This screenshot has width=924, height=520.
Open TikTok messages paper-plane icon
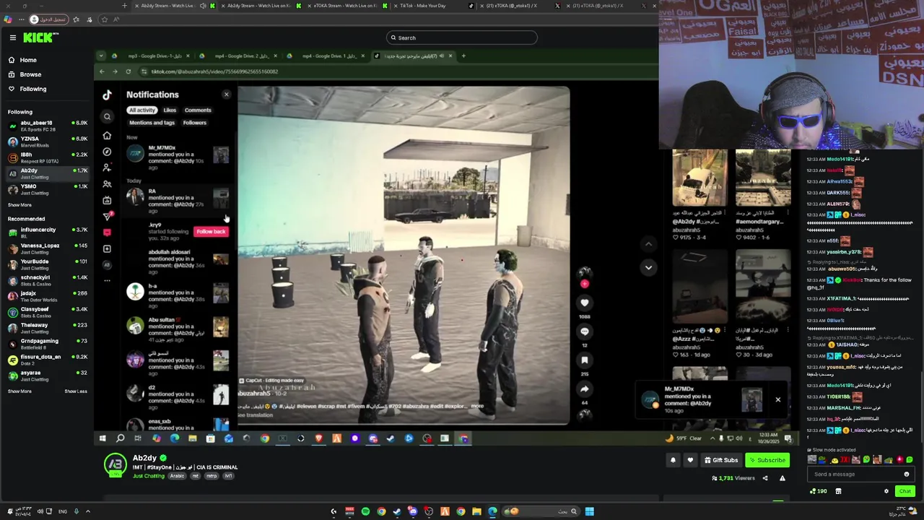pos(107,216)
